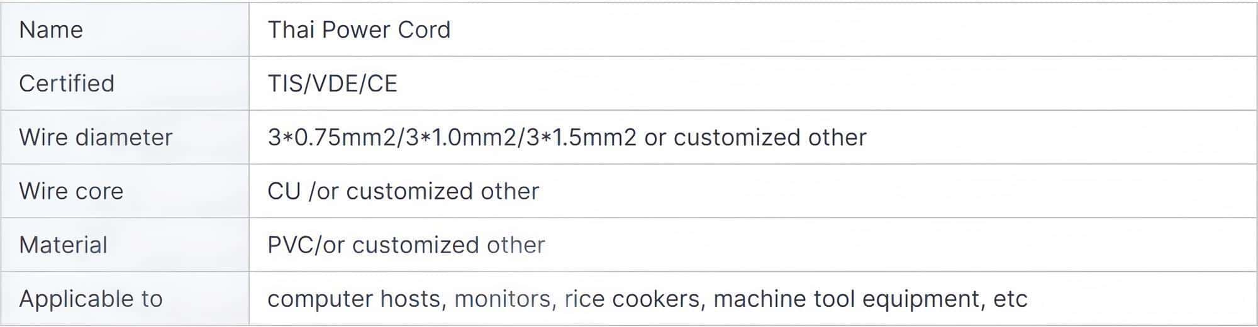This screenshot has height=327, width=1258.
Task: Click the "Wire diameter" label cell
Action: click(x=96, y=138)
